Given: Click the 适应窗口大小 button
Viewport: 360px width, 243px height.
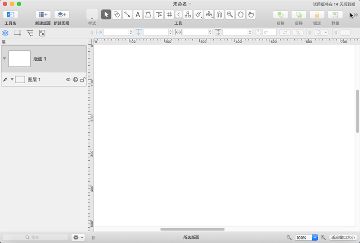Looking at the screenshot, I should [x=343, y=238].
